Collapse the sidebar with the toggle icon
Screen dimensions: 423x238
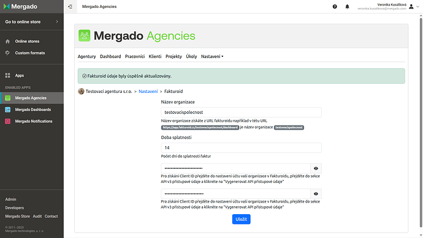(x=70, y=7)
